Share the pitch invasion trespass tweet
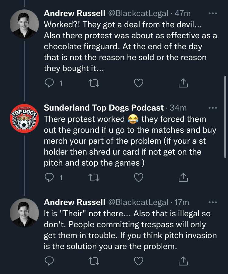This screenshot has width=228, height=274. [x=183, y=261]
